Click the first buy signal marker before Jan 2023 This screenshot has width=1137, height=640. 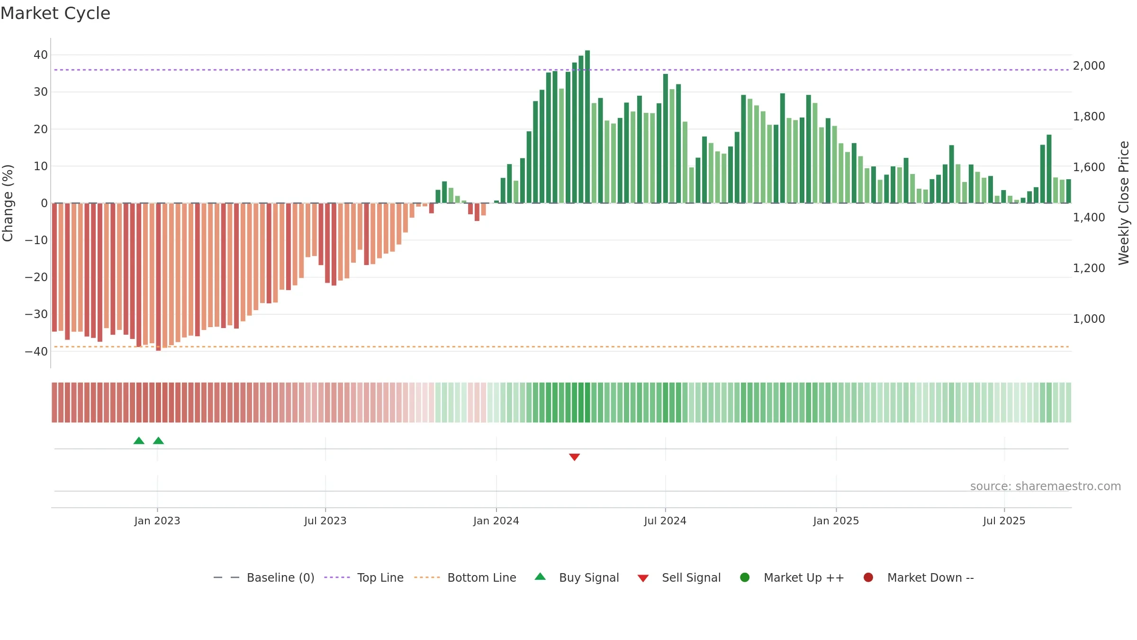click(139, 441)
